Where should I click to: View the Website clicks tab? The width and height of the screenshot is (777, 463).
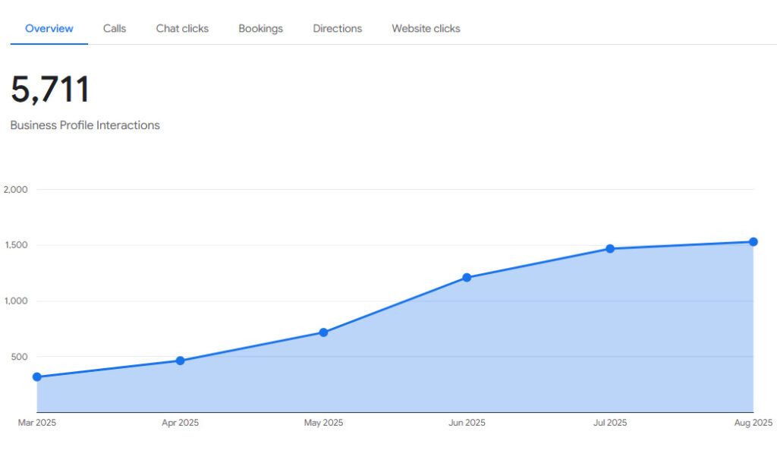pos(426,29)
